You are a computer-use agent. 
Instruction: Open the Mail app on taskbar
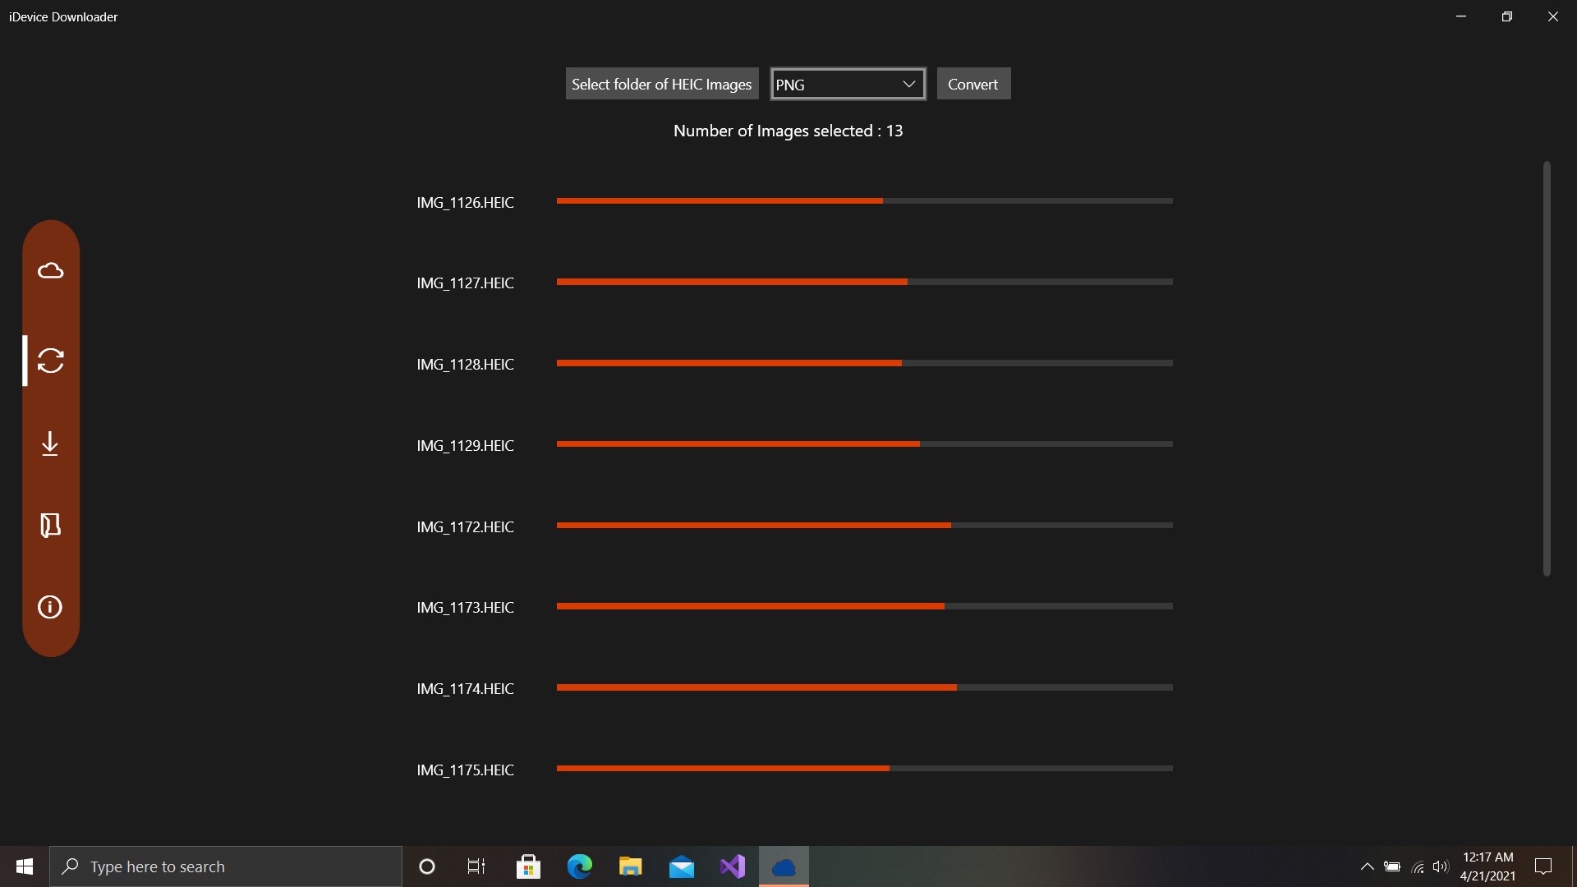(x=681, y=866)
